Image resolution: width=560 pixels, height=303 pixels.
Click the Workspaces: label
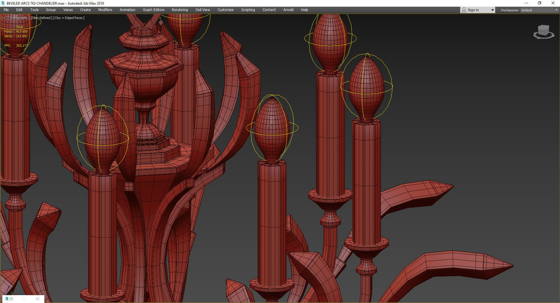[510, 10]
